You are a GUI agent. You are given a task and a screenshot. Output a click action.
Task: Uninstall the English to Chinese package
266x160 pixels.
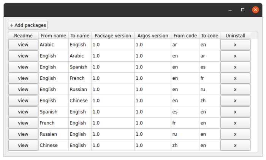pos(235,101)
